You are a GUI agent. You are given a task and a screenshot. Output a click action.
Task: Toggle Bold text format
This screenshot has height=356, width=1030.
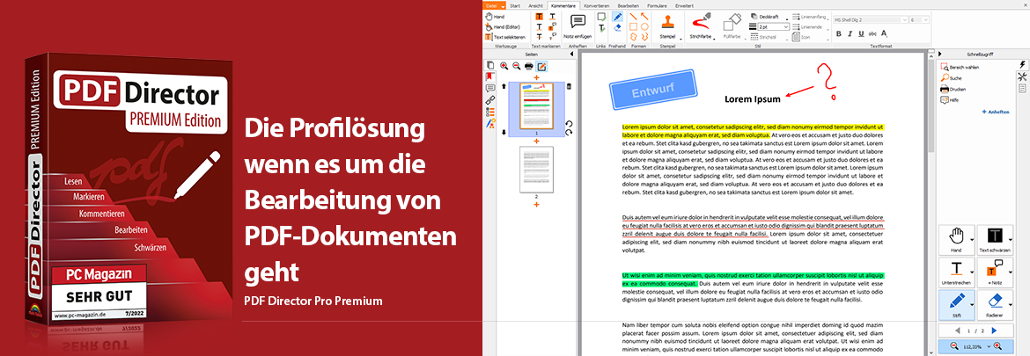click(x=839, y=33)
